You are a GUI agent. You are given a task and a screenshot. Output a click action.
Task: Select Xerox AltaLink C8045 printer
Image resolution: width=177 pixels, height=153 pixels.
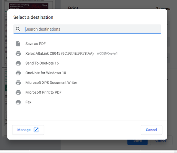click(x=60, y=54)
